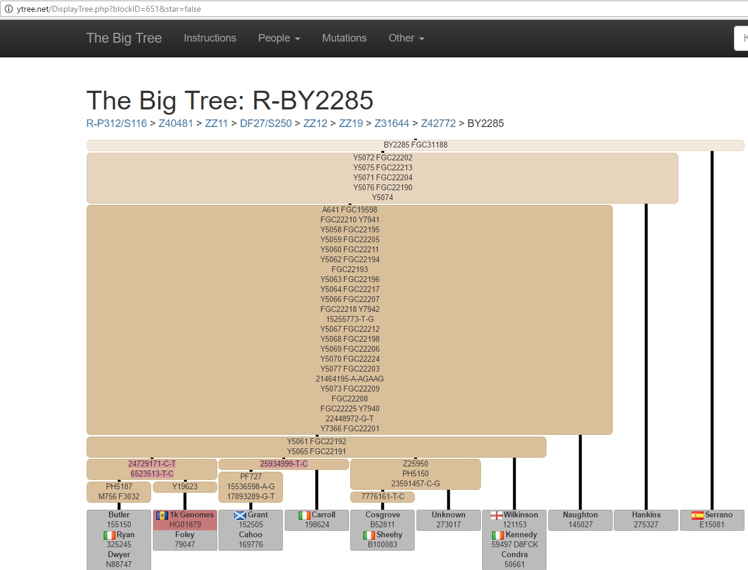Click the Irish flag beside Carroll
Screen dimensions: 748x570
click(304, 515)
